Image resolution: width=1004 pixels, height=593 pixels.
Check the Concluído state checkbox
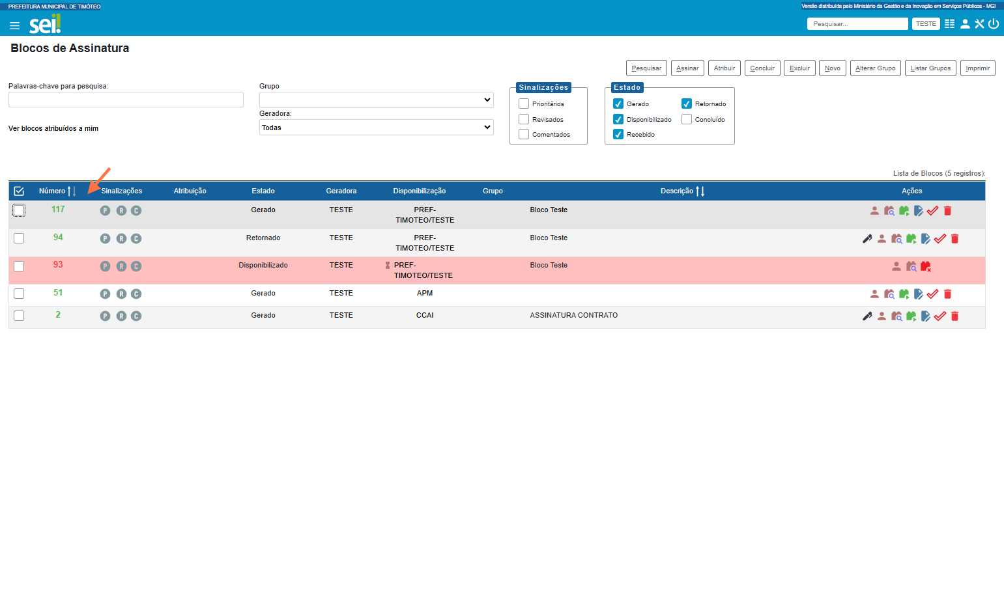[x=687, y=119]
